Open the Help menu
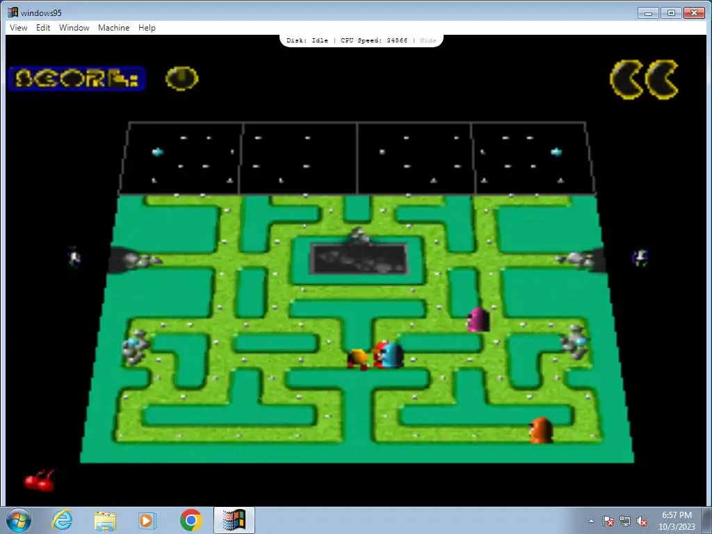The height and width of the screenshot is (534, 712). coord(147,28)
